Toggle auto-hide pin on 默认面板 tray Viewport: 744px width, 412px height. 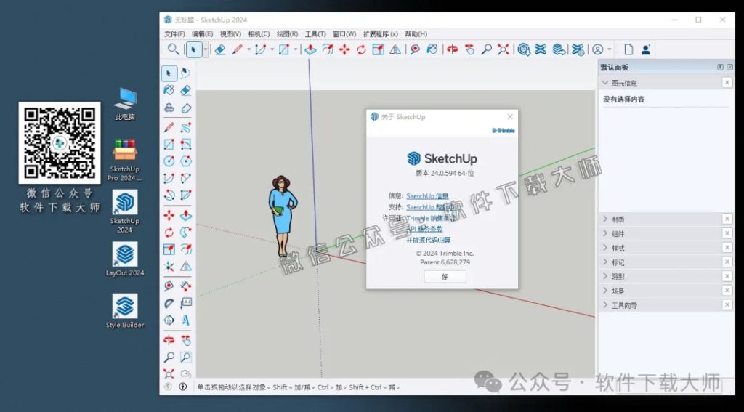pyautogui.click(x=720, y=68)
